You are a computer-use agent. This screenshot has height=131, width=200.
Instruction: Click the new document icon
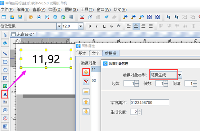pyautogui.click(x=4, y=17)
